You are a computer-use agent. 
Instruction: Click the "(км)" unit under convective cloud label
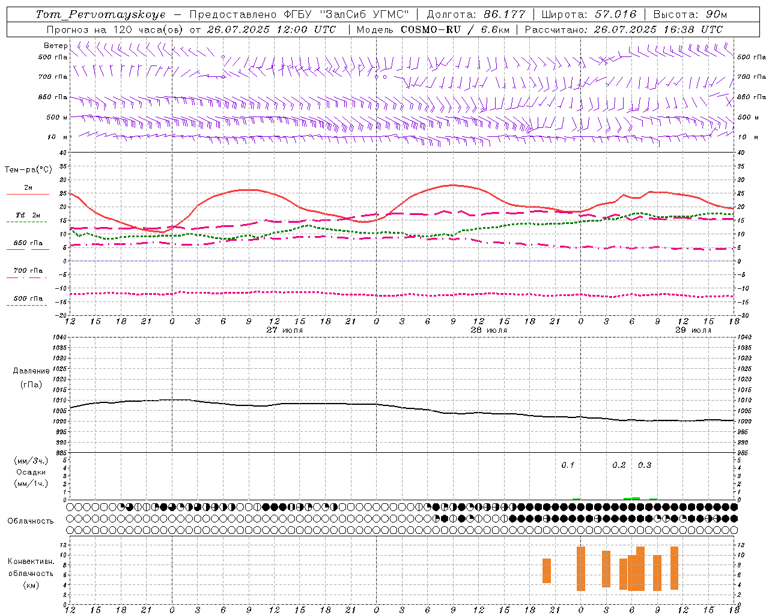pyautogui.click(x=31, y=585)
